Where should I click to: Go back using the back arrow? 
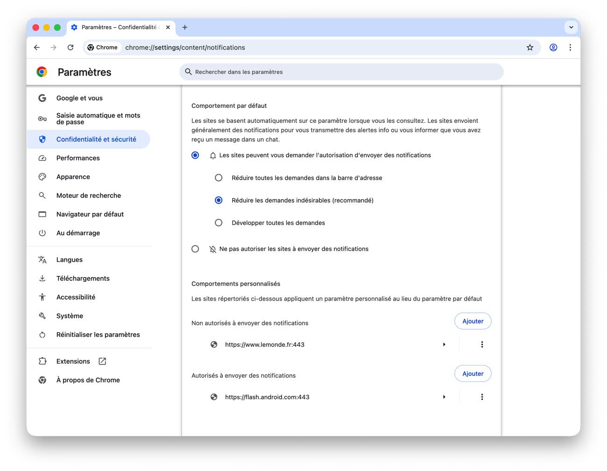point(37,47)
